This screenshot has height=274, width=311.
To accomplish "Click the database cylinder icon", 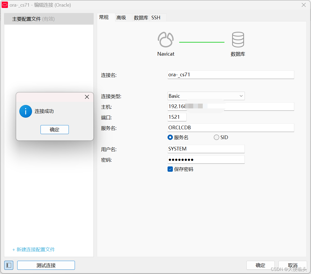I will coord(238,39).
